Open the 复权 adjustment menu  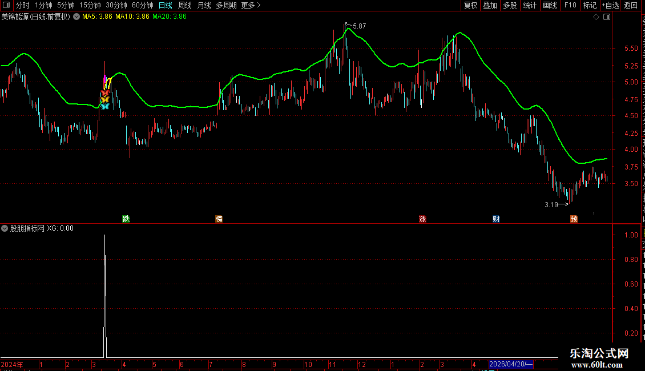(470, 5)
